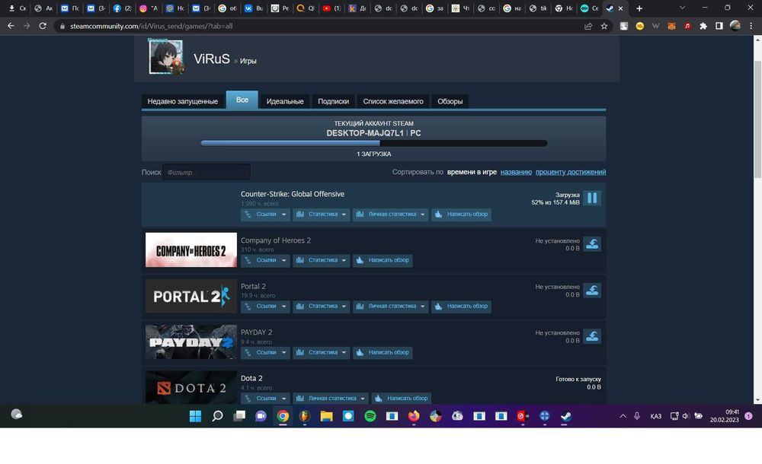Viewport: 762px width, 464px height.
Task: Open Статистика dropdown for Counter-Strike: Global Offensive
Action: pyautogui.click(x=322, y=215)
